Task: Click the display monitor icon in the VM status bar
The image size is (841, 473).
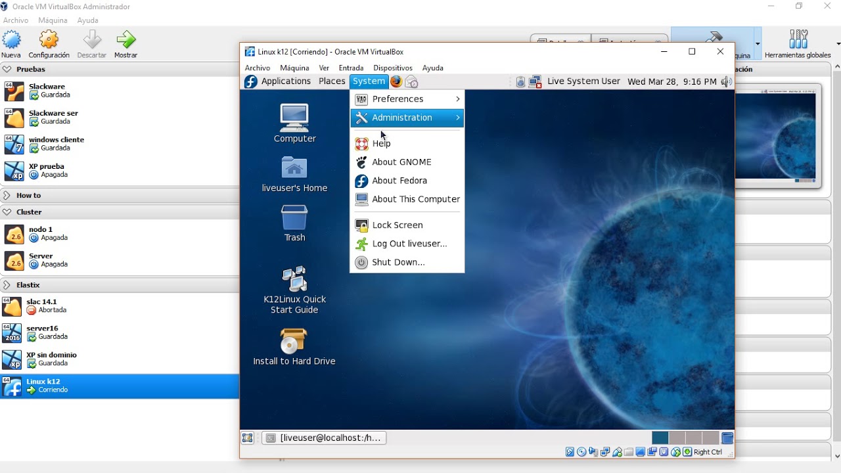Action: coord(641,452)
